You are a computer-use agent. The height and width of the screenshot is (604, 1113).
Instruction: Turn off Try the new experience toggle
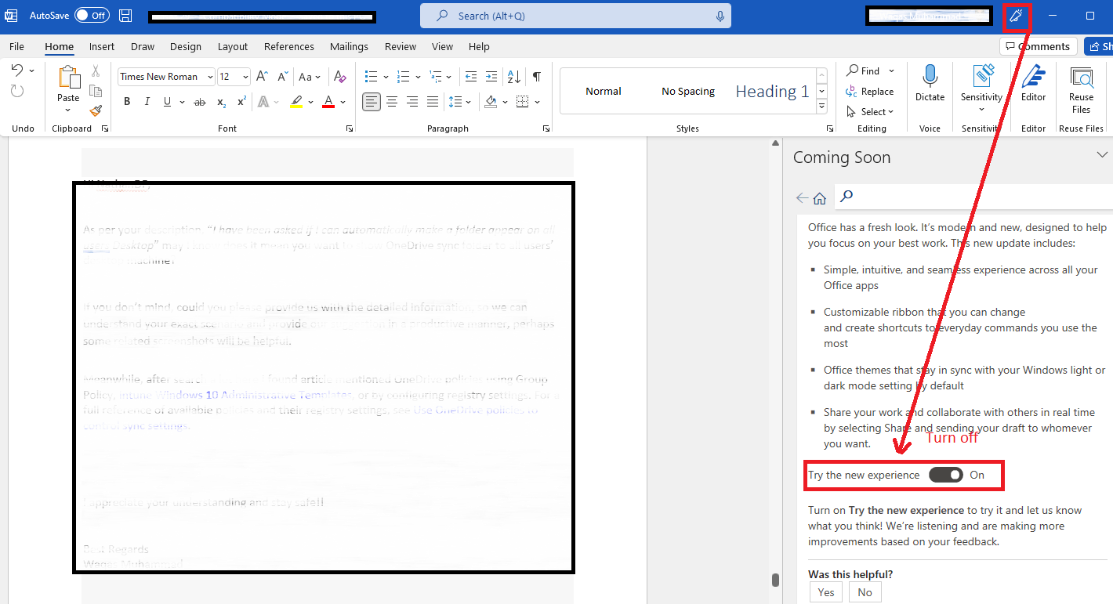pyautogui.click(x=945, y=475)
